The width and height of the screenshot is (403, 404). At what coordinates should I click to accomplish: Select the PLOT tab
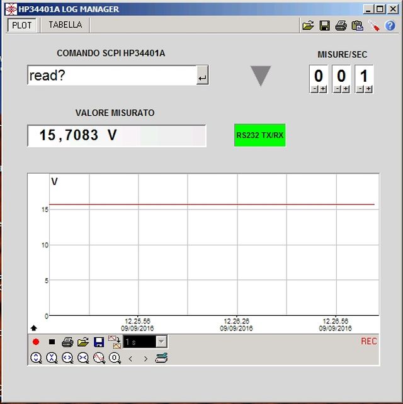22,25
